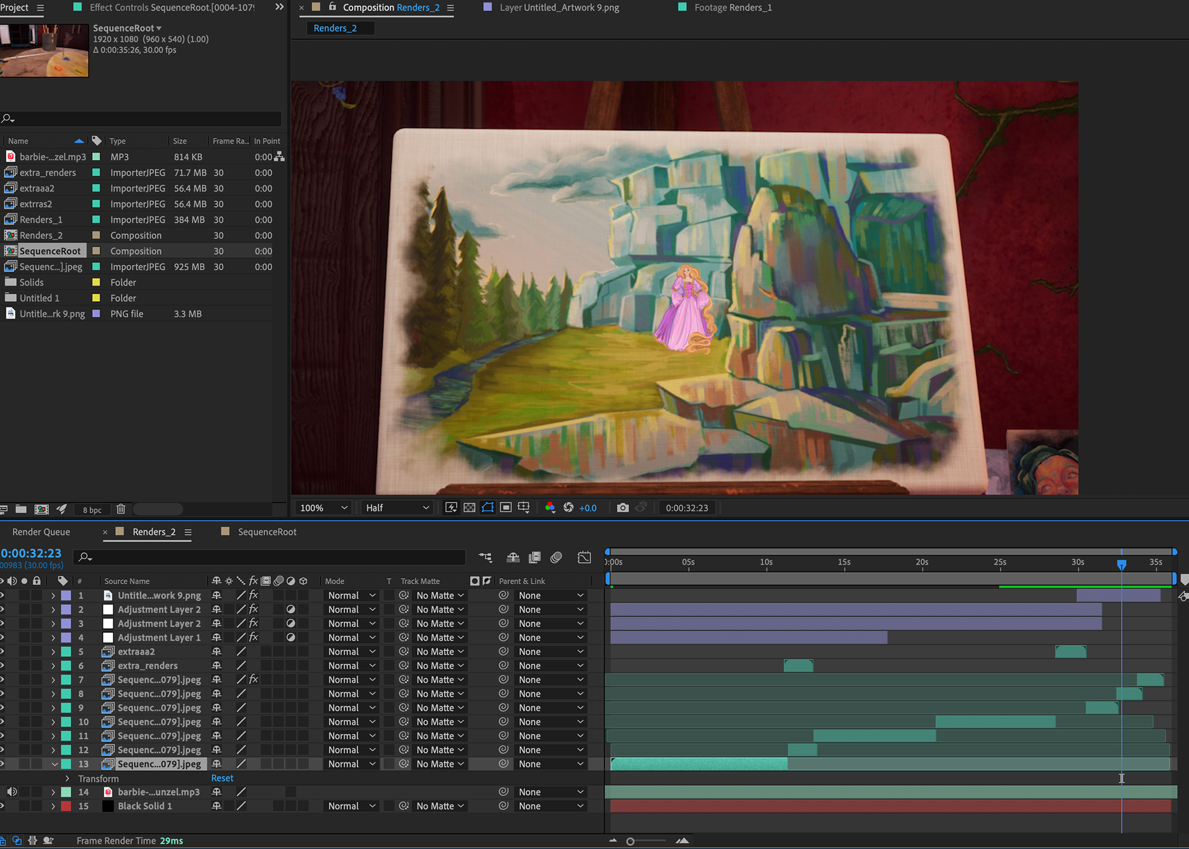Image resolution: width=1189 pixels, height=849 pixels.
Task: Expand or collapse the Layer Switches pane
Action: click(4, 841)
